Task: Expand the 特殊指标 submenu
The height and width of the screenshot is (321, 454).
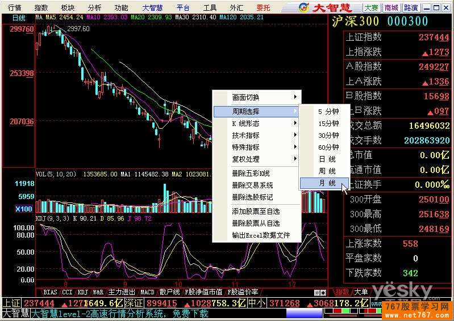Action: tap(257, 147)
